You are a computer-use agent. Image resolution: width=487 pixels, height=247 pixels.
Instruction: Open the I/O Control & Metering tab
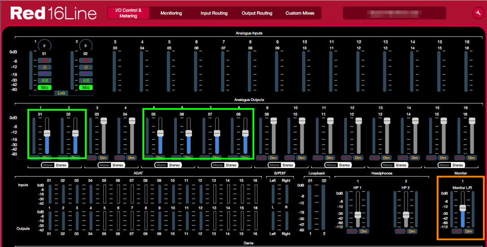[128, 13]
